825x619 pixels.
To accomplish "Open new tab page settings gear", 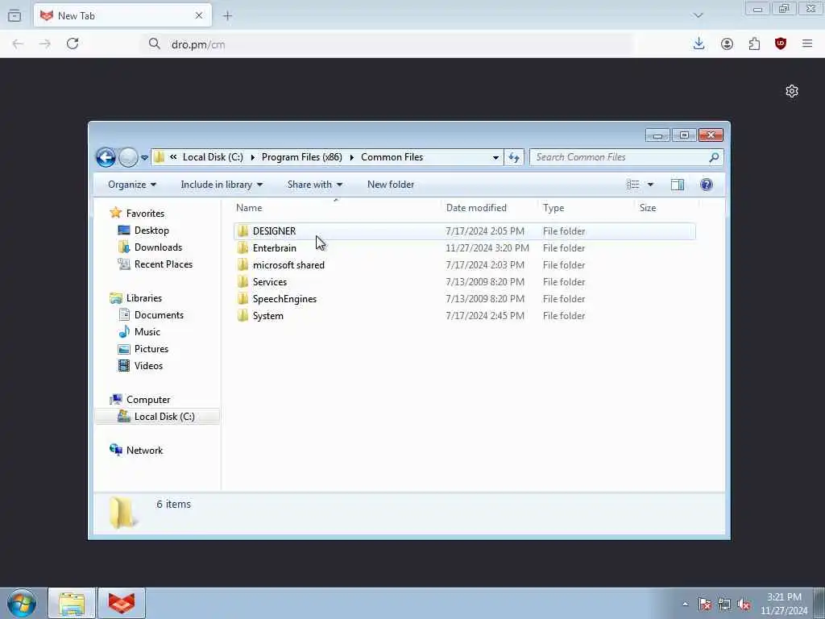I will 791,91.
